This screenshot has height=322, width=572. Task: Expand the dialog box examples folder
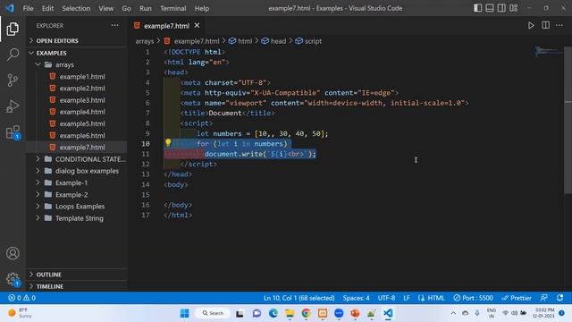(x=77, y=171)
